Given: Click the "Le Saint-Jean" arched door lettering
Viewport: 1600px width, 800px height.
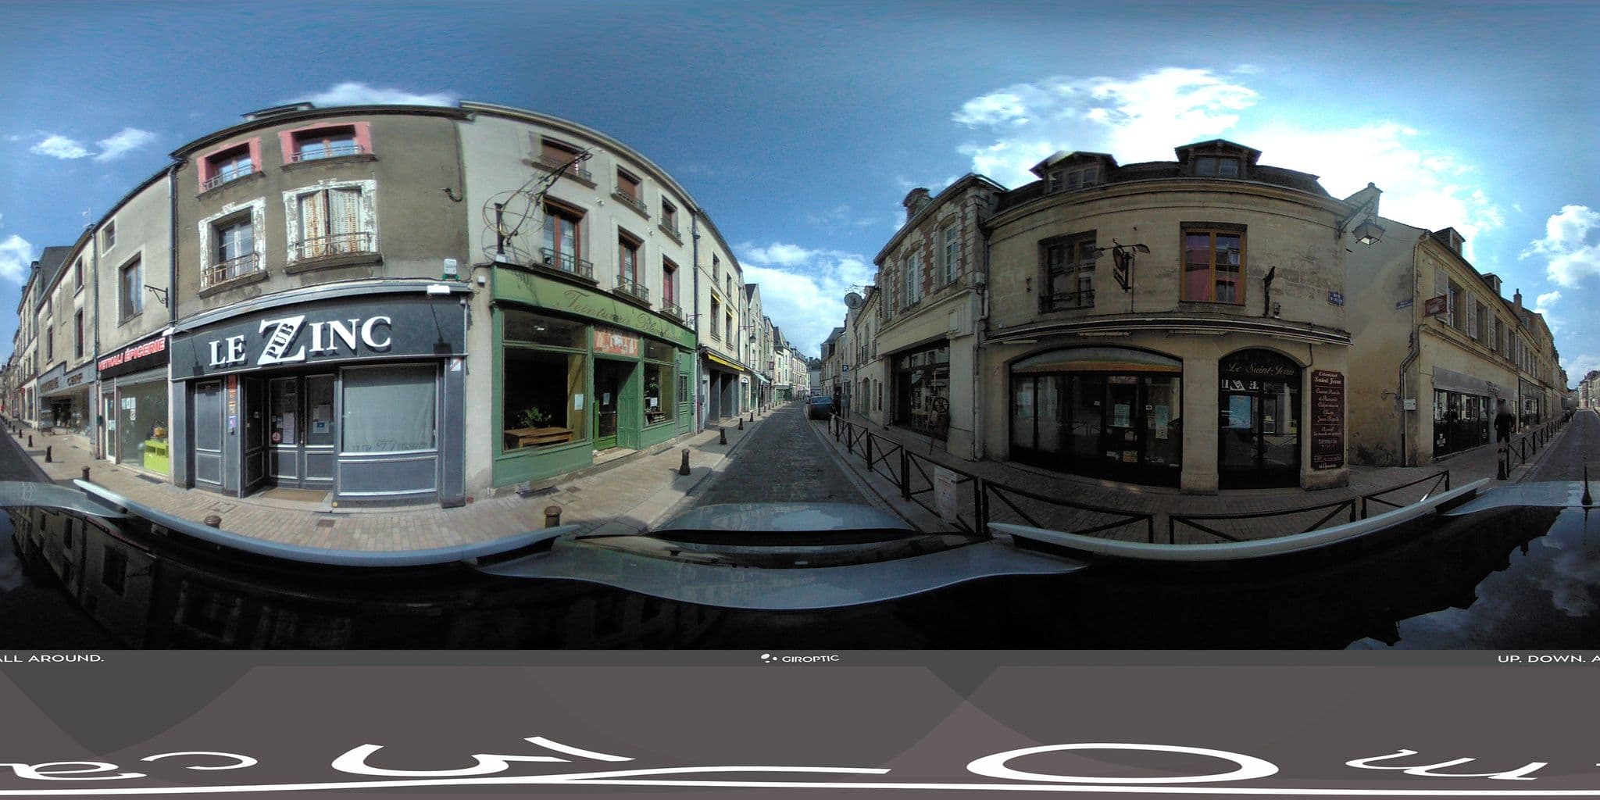Looking at the screenshot, I should coord(1261,370).
